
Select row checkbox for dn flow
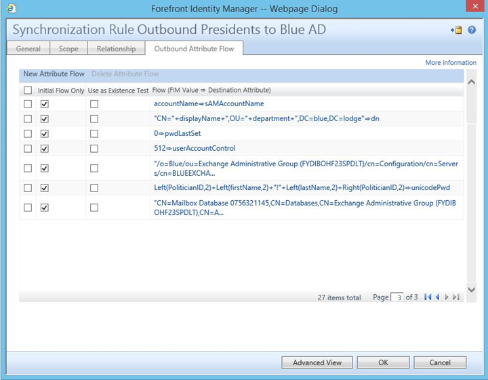click(28, 118)
